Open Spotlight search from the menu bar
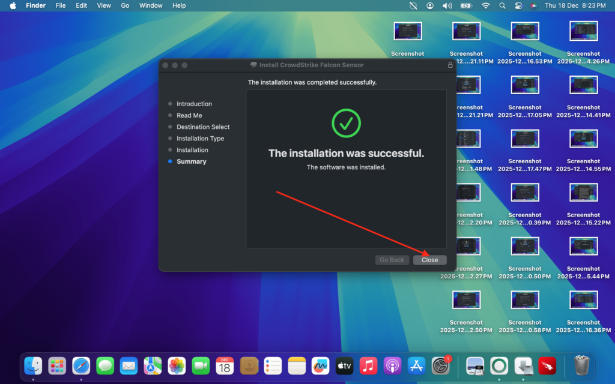615x384 pixels. 502,5
